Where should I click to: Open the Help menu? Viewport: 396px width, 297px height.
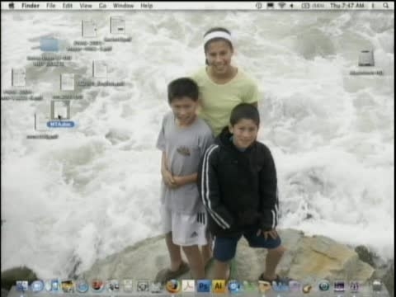(x=146, y=6)
